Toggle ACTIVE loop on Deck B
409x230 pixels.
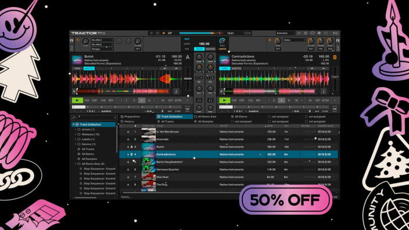[x=325, y=100]
